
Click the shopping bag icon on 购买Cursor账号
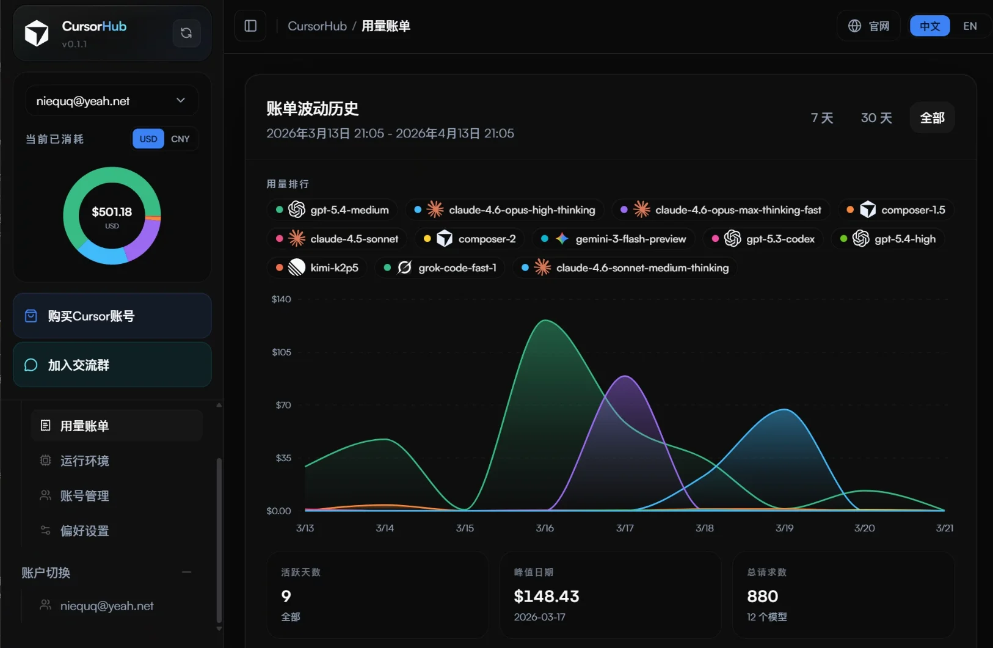[x=31, y=316]
